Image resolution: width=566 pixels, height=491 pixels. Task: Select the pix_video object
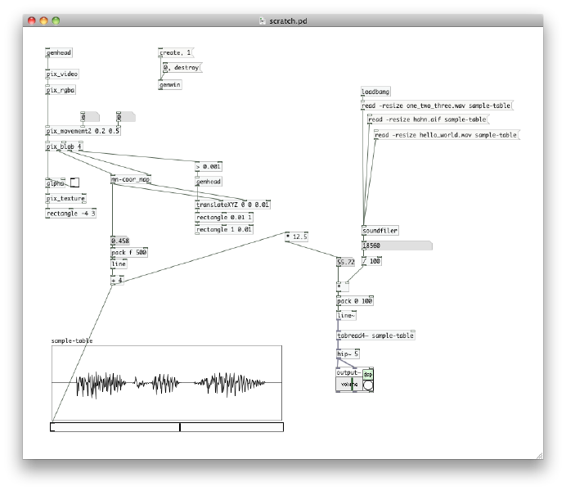click(62, 74)
